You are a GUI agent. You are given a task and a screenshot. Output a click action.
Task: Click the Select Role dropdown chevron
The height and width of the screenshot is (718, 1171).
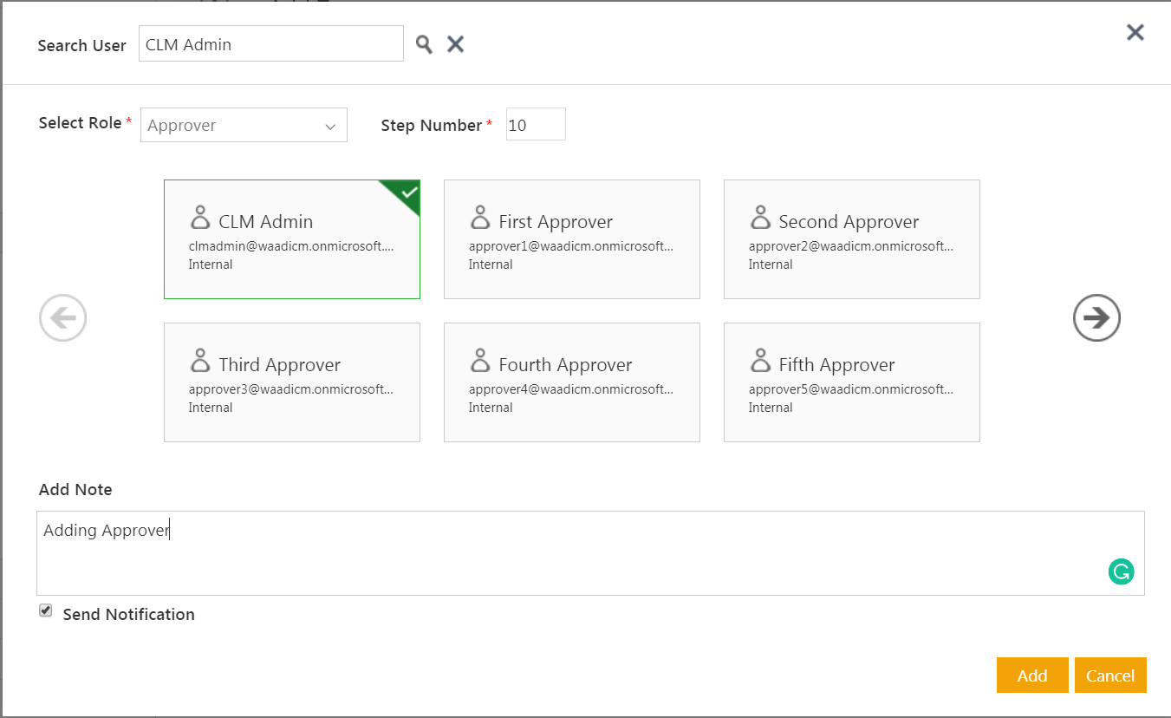point(330,127)
